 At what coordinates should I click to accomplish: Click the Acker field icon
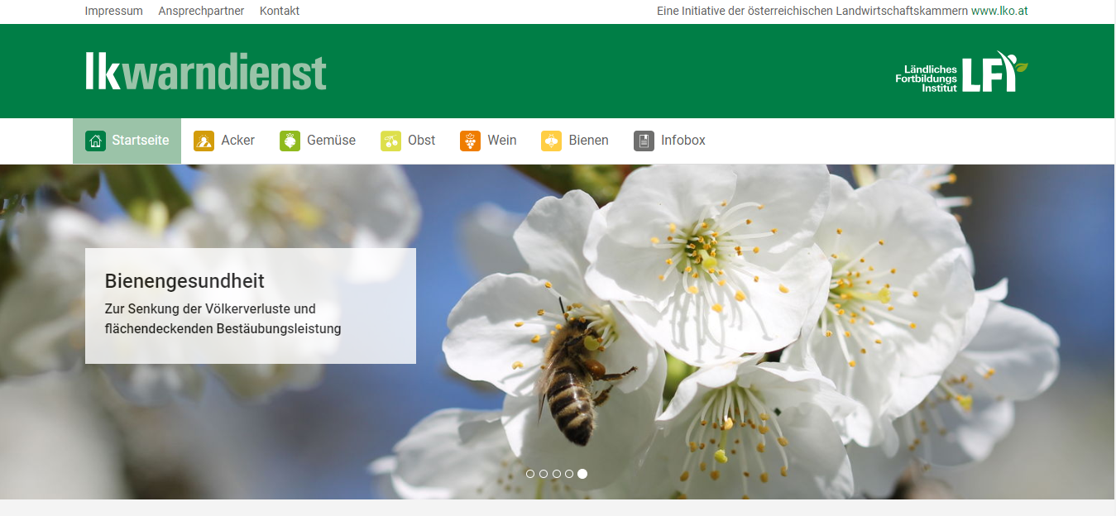pyautogui.click(x=204, y=141)
